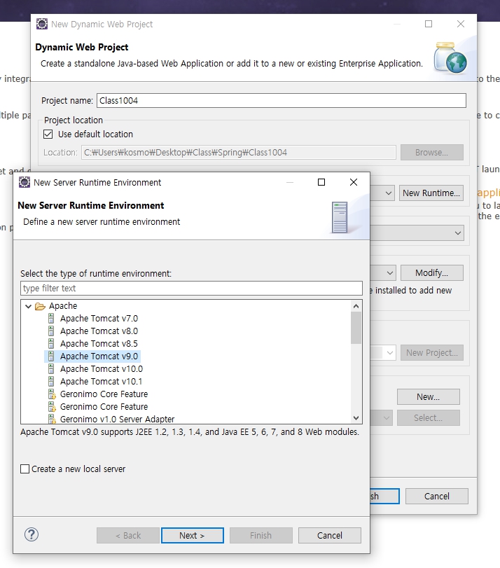Click the Location path field
The height and width of the screenshot is (568, 500).
point(238,153)
